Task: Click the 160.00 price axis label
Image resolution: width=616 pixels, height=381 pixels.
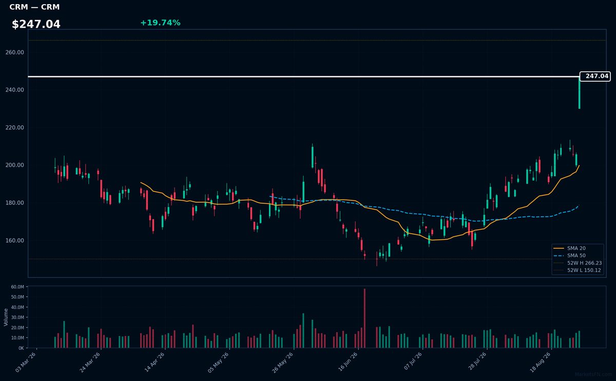Action: pyautogui.click(x=16, y=240)
